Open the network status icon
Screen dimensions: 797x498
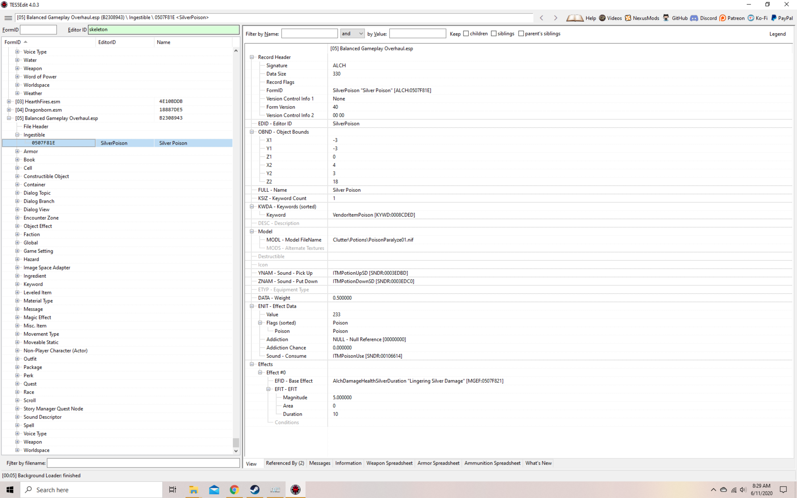coord(733,490)
